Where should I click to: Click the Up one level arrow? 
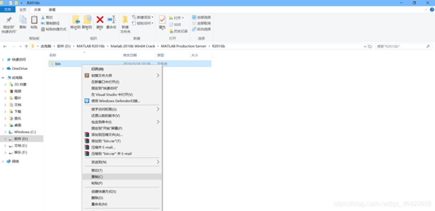[x=26, y=47]
